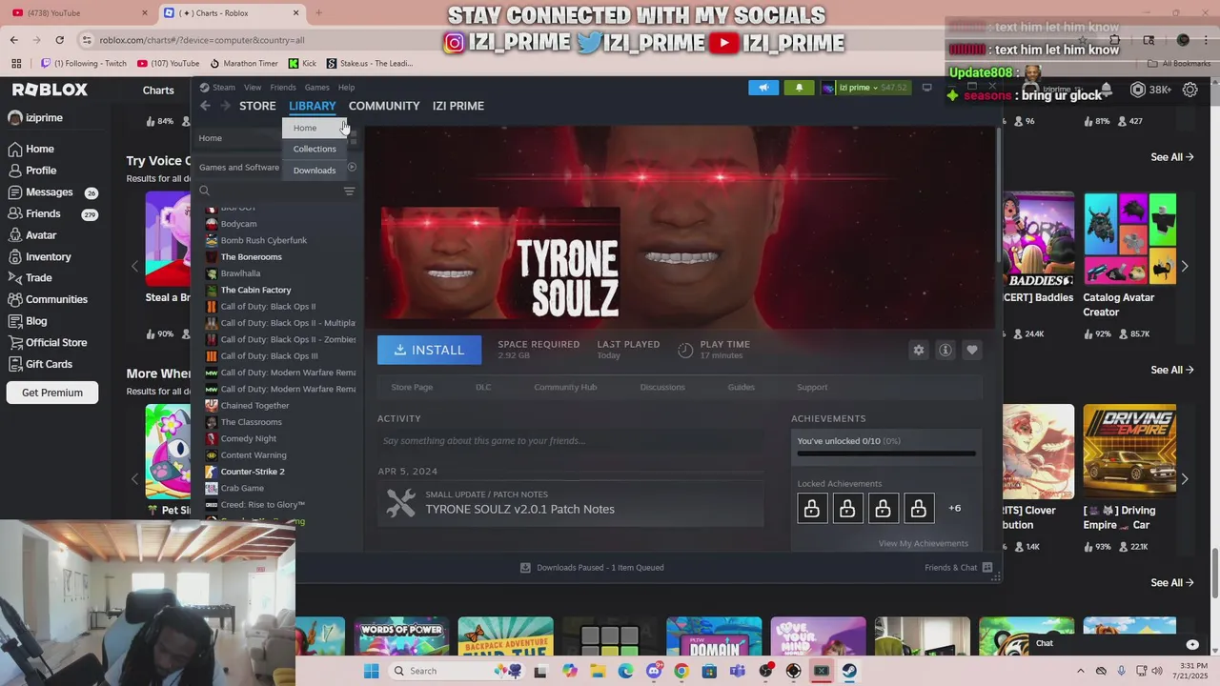Click the Steam Big Picture monitor icon

click(x=926, y=88)
